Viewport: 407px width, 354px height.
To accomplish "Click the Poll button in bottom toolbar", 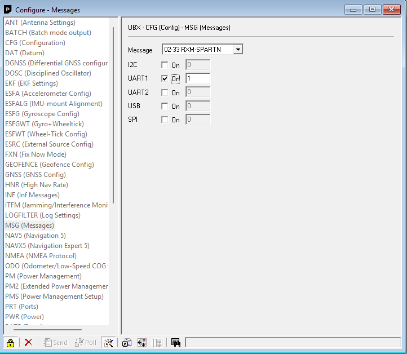I will click(x=86, y=342).
